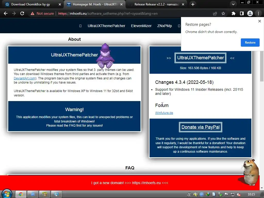Open the Extensions puzzle icon
The width and height of the screenshot is (264, 198).
[233, 13]
